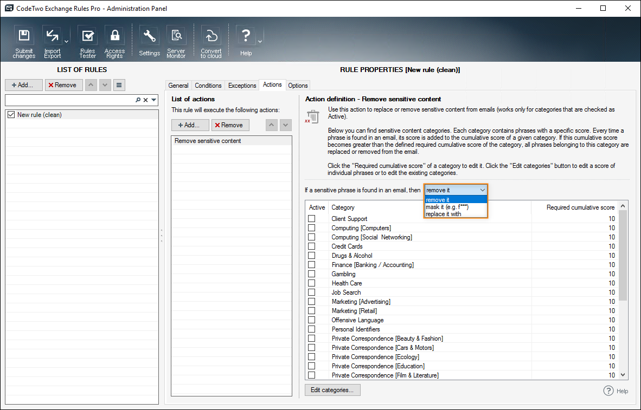The width and height of the screenshot is (641, 410).
Task: Click the search magnifier icon
Action: pyautogui.click(x=138, y=100)
